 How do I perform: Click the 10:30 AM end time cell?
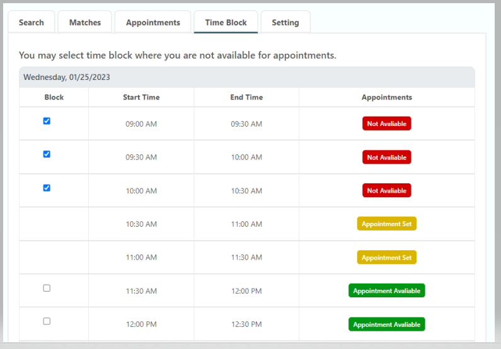246,191
